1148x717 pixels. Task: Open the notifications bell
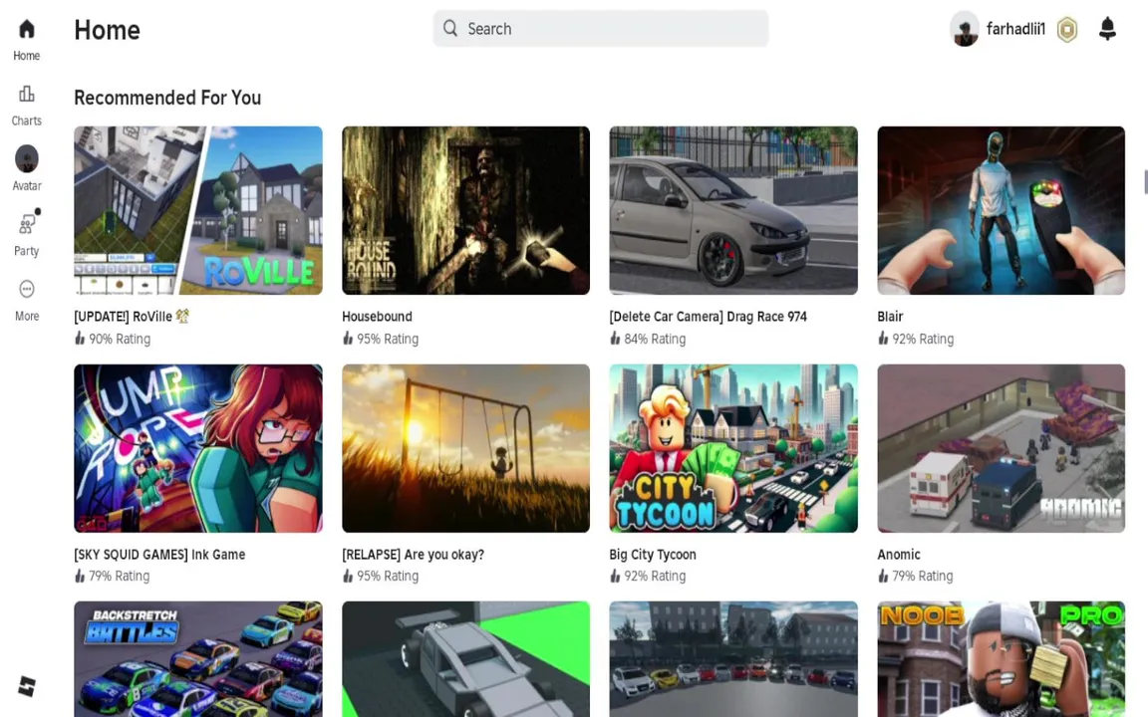point(1107,29)
